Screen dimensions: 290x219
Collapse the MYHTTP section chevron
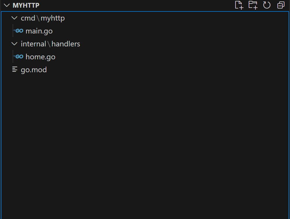[x=7, y=5]
